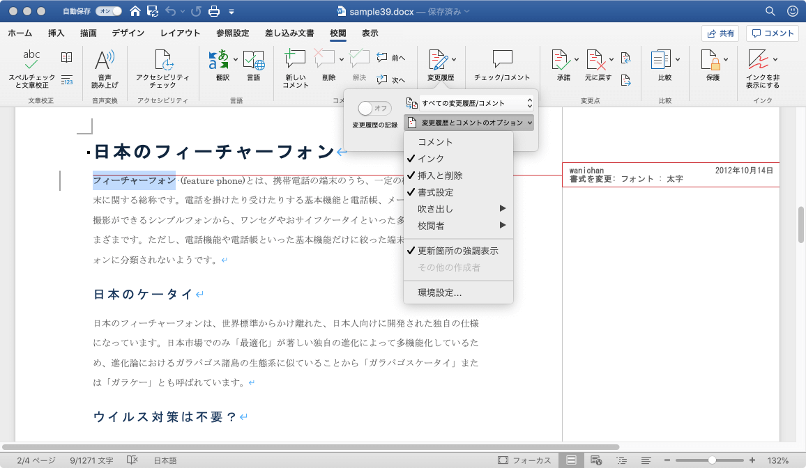Open the すべての変更履歴/コメント dropdown

(476, 103)
